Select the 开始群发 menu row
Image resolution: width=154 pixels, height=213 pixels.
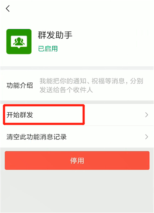coord(77,115)
